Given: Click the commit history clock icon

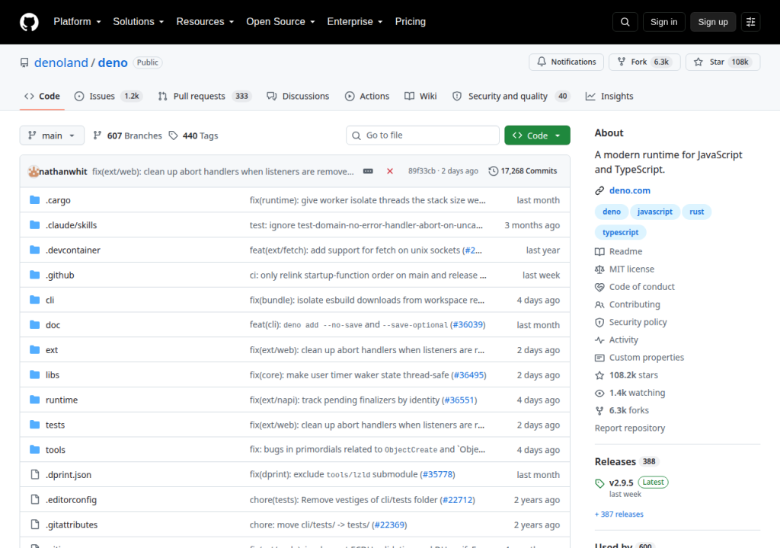Looking at the screenshot, I should (x=493, y=171).
